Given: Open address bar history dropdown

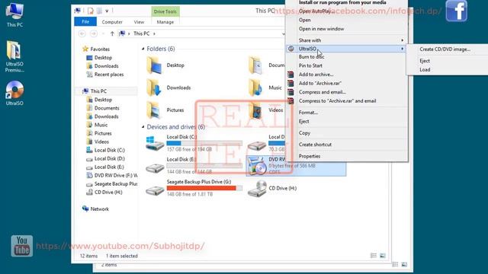Looking at the screenshot, I should click(x=284, y=33).
